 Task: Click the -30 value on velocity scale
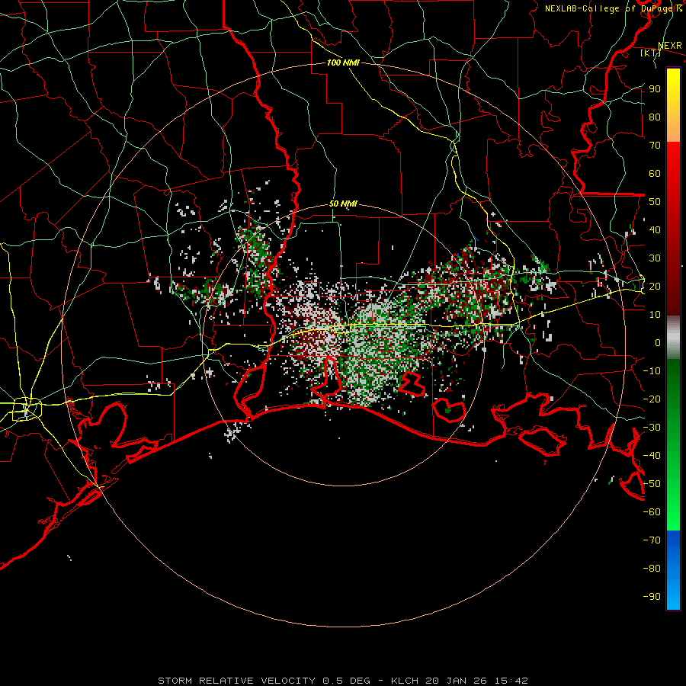pyautogui.click(x=652, y=428)
